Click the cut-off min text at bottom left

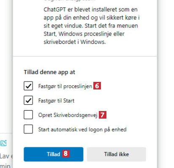pyautogui.click(x=5, y=166)
